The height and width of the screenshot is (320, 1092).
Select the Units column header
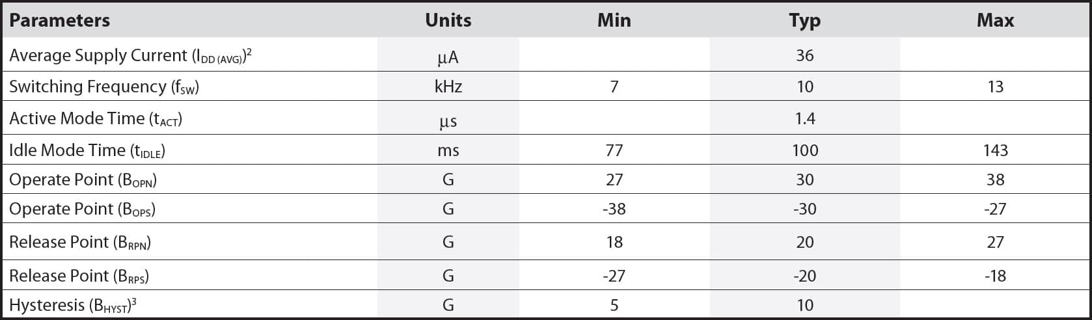point(448,20)
